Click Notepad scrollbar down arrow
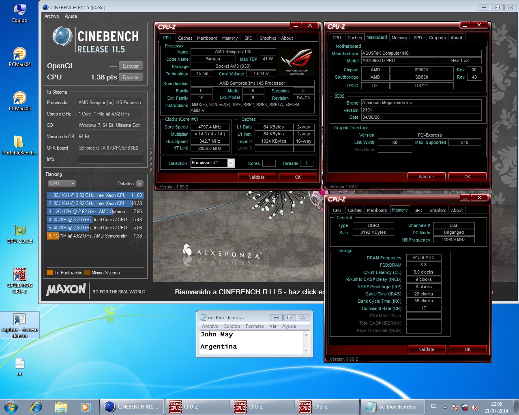The image size is (519, 415). point(306,350)
